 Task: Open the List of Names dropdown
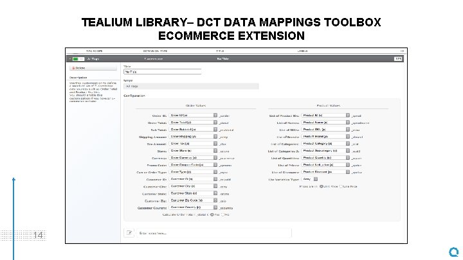pyautogui.click(x=325, y=123)
